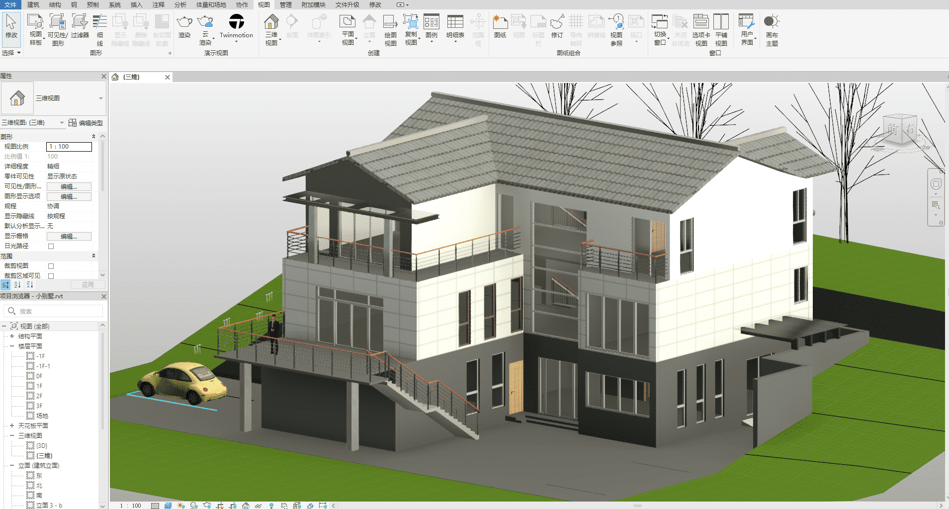Click the 平铺视图 (Tile Views) icon

tap(721, 22)
